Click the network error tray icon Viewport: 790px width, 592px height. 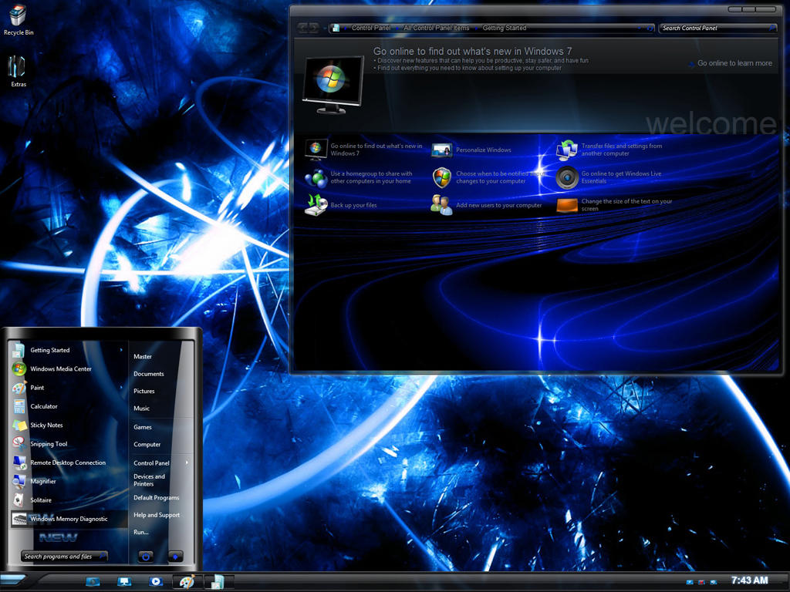(x=701, y=582)
